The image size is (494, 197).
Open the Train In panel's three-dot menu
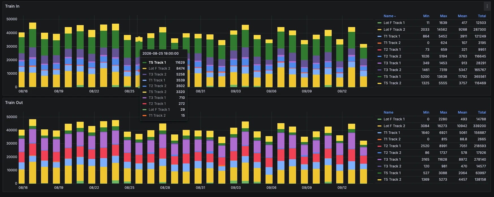tap(487, 6)
